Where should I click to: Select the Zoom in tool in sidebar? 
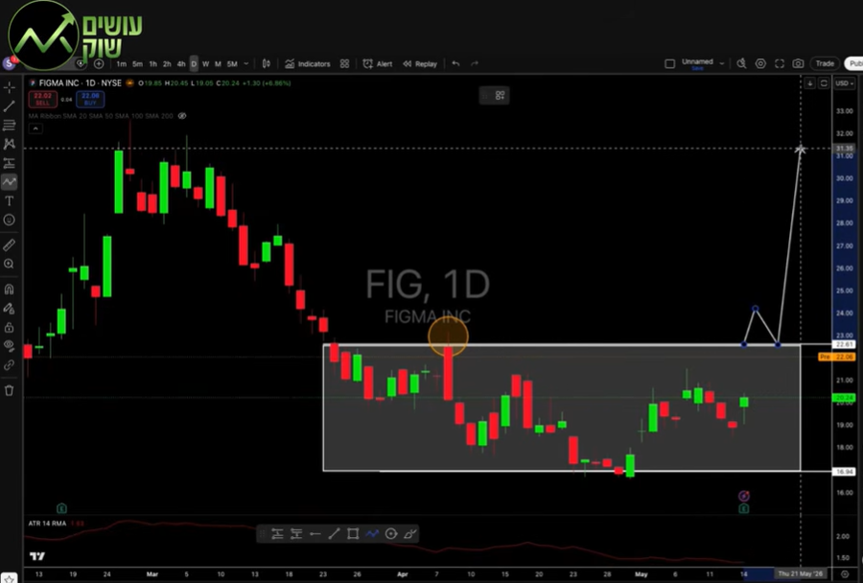coord(10,264)
